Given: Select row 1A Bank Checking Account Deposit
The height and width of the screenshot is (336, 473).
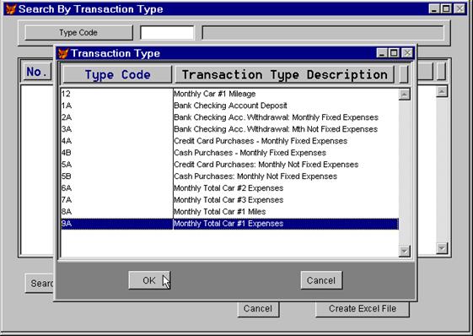Looking at the screenshot, I should point(229,106).
